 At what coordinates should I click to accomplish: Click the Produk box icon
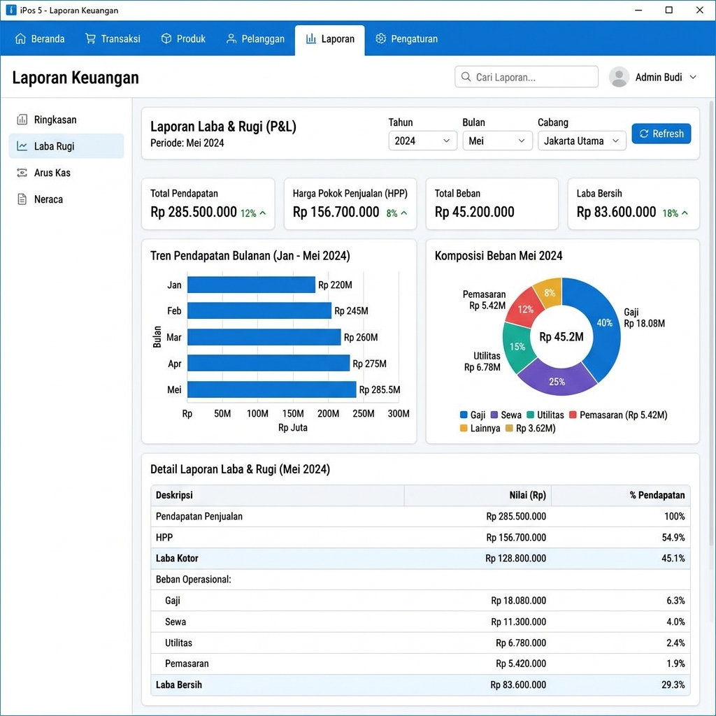tap(166, 39)
